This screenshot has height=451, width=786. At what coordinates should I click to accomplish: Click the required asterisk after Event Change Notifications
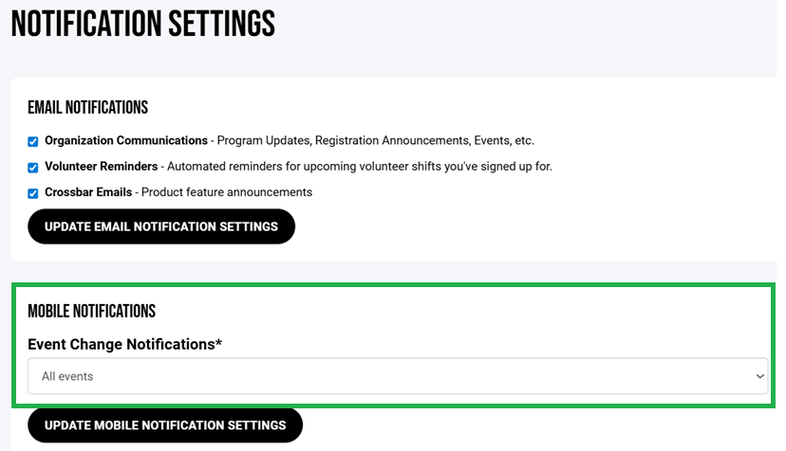click(x=218, y=342)
